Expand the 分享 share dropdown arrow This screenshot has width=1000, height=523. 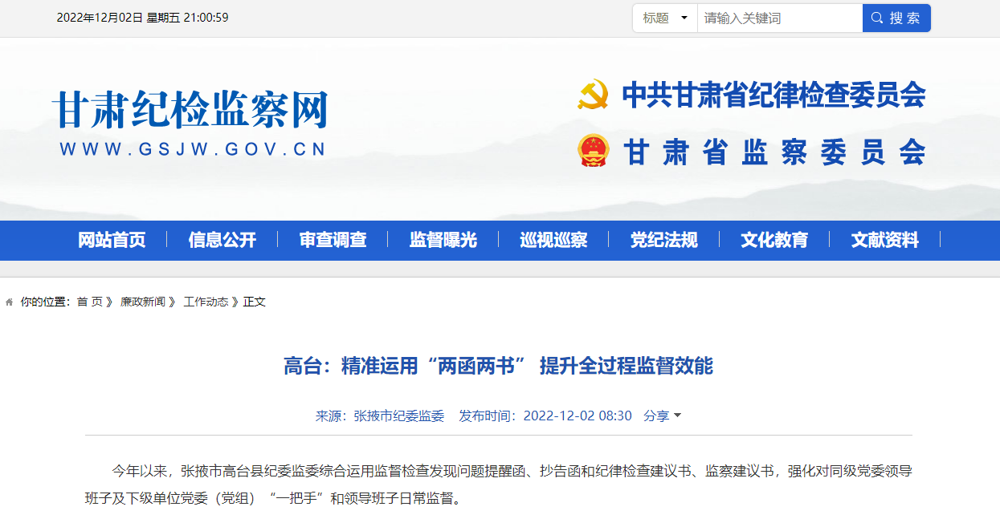pyautogui.click(x=677, y=416)
